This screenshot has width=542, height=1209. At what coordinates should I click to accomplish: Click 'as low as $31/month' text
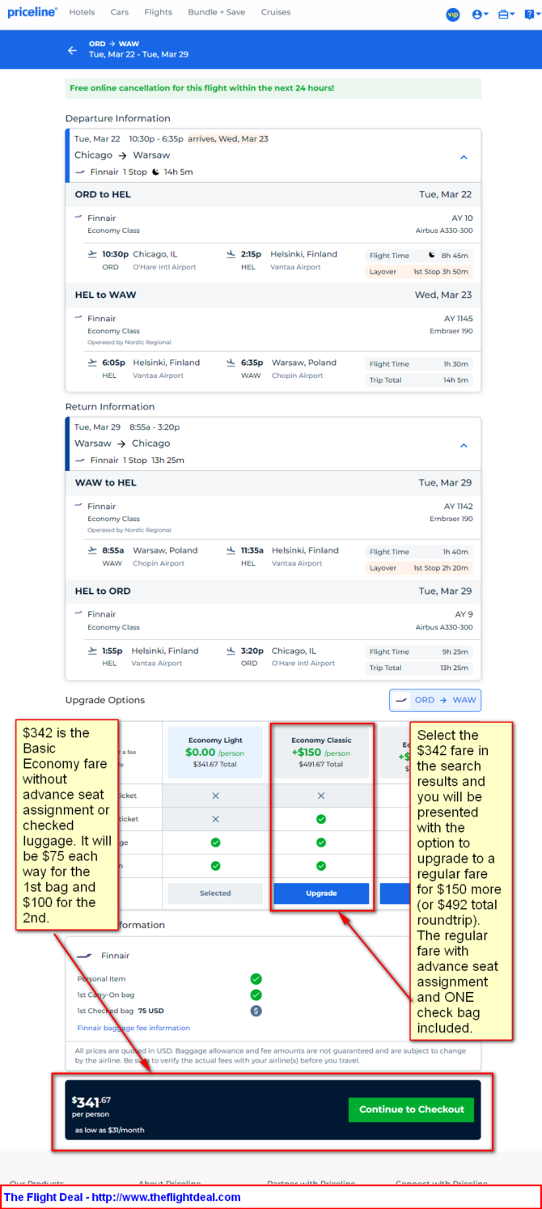click(x=110, y=1130)
